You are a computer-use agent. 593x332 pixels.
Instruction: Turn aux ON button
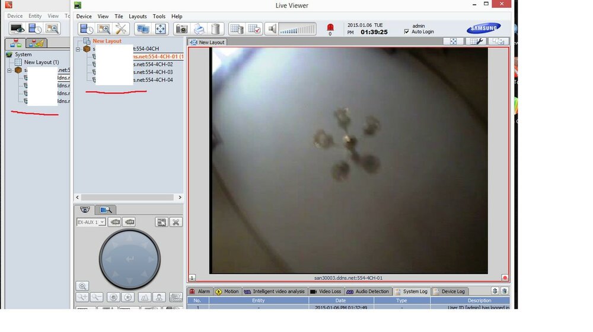point(114,222)
